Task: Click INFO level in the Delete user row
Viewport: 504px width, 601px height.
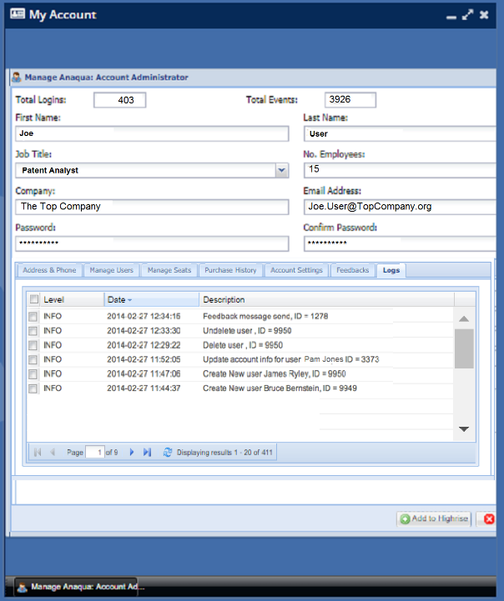Action: click(x=53, y=345)
